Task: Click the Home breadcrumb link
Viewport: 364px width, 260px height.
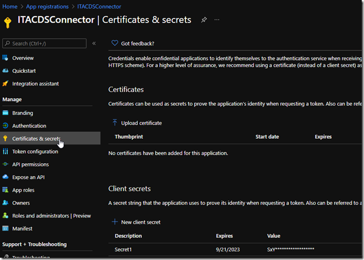Action: (10, 6)
